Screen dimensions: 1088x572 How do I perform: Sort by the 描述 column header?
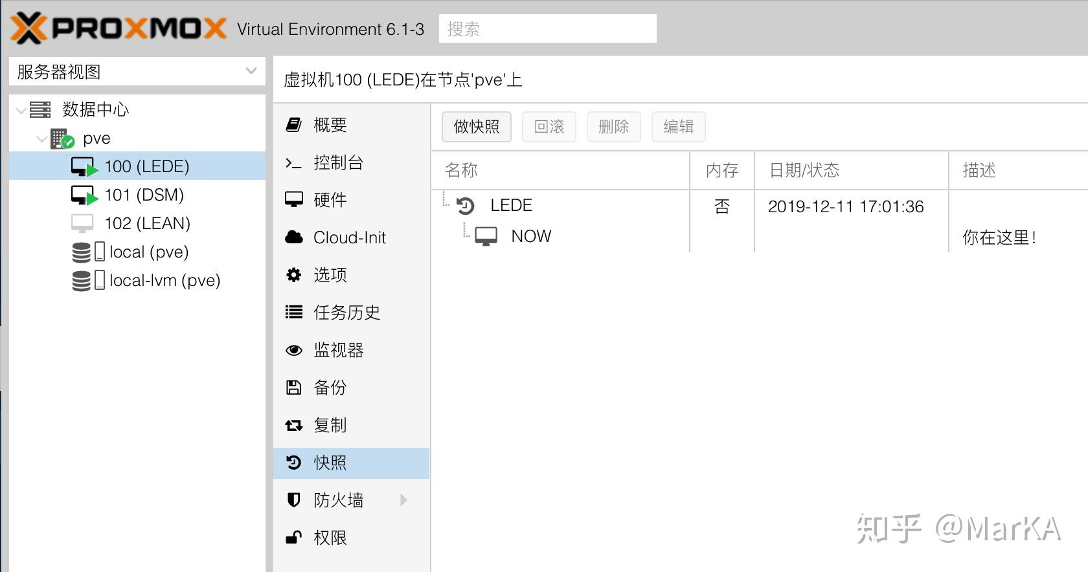tap(1018, 170)
